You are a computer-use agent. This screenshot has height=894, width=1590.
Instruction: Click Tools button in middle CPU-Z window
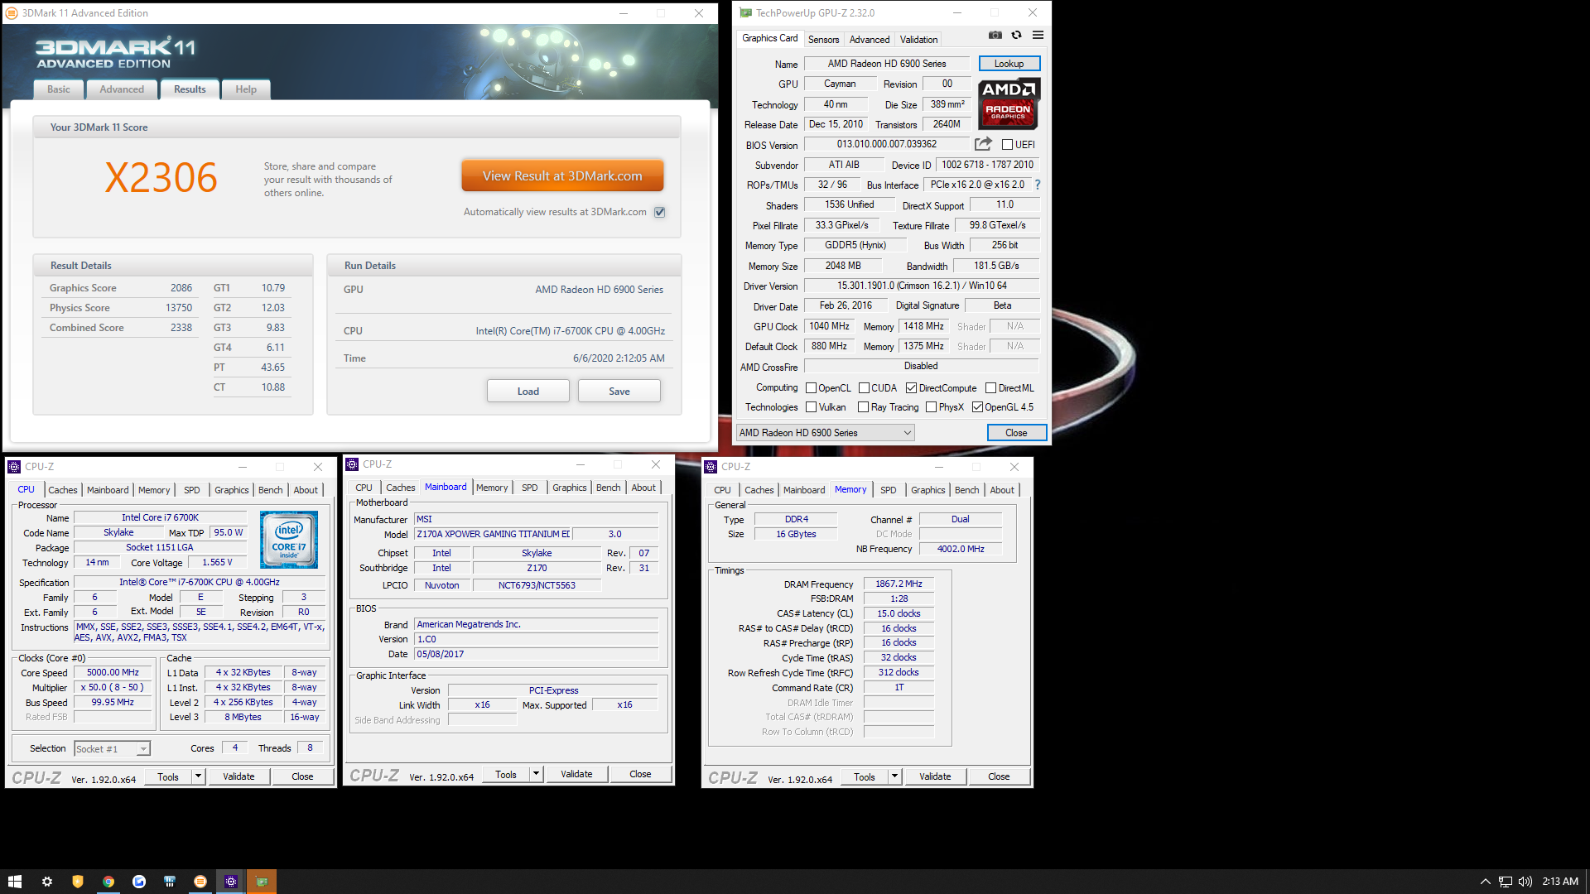506,775
